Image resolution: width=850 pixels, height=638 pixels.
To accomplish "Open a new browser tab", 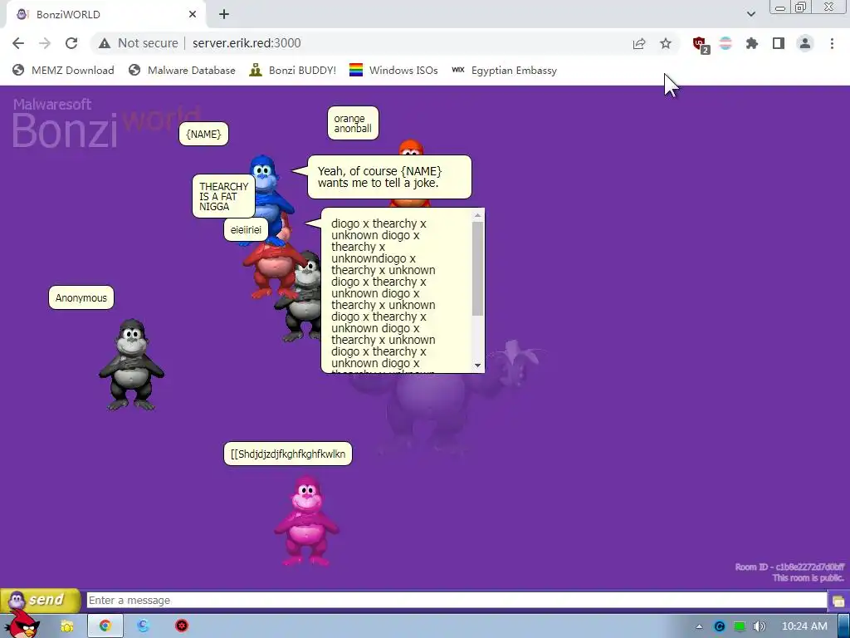I will [224, 15].
